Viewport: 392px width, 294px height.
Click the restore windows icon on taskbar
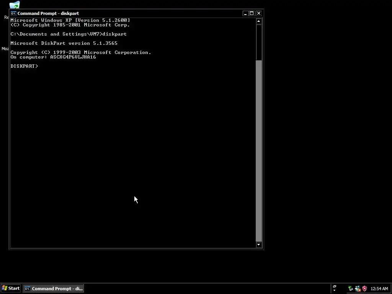point(335,286)
